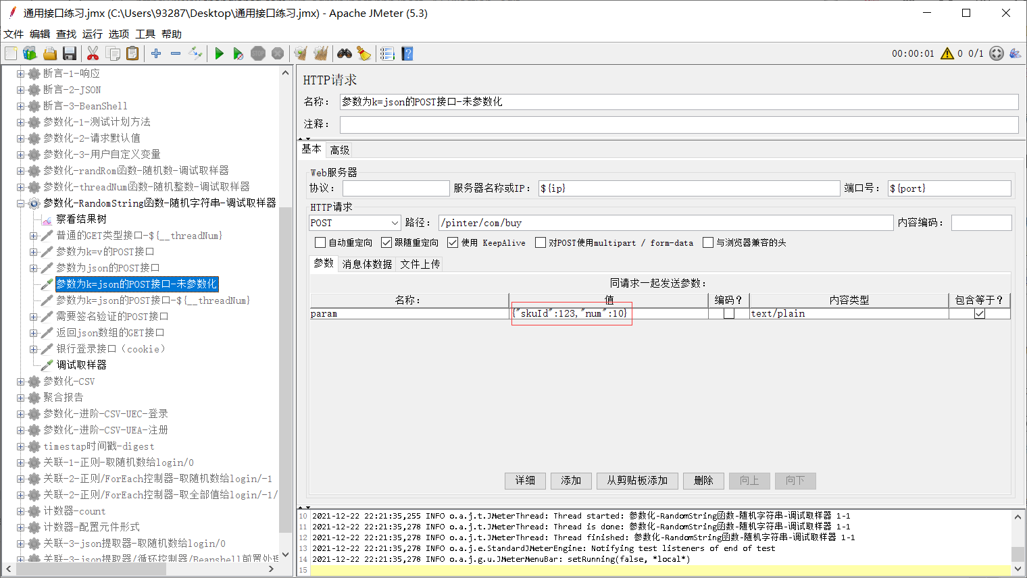Click tree panel horizontal scrollbar right arrow
Viewport: 1027px width, 578px height.
coord(272,569)
